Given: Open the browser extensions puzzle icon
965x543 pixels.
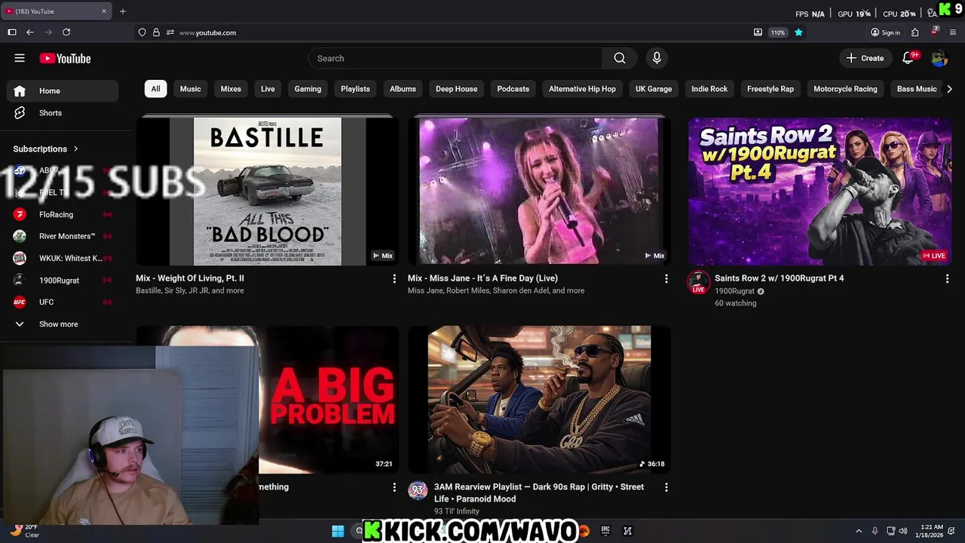Looking at the screenshot, I should (914, 32).
